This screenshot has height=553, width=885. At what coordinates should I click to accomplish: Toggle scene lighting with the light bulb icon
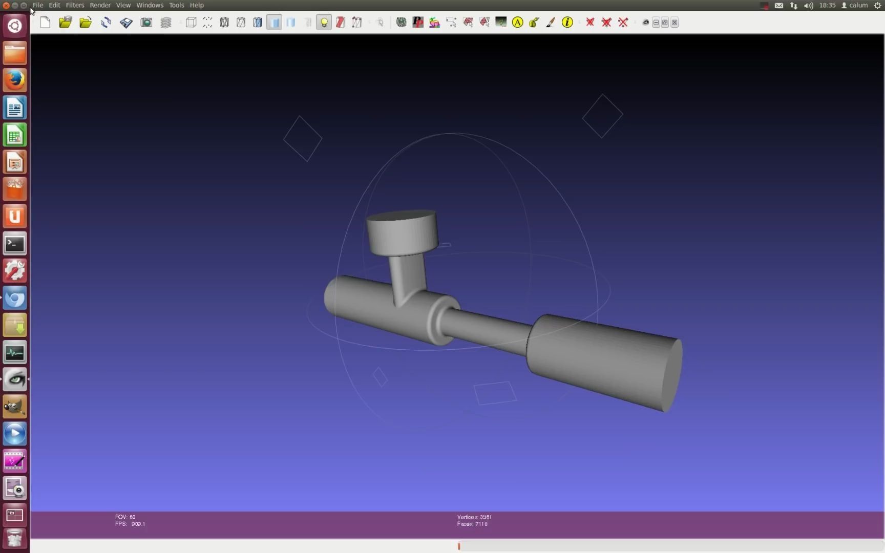pos(324,22)
